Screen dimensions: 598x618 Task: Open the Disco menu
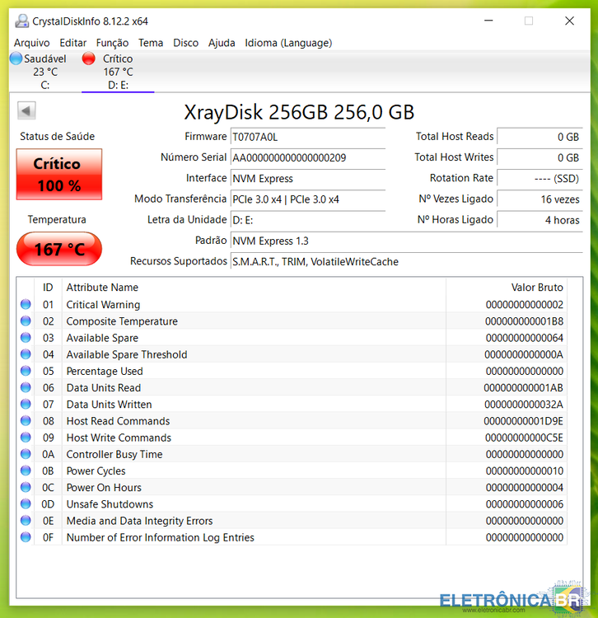pyautogui.click(x=185, y=43)
